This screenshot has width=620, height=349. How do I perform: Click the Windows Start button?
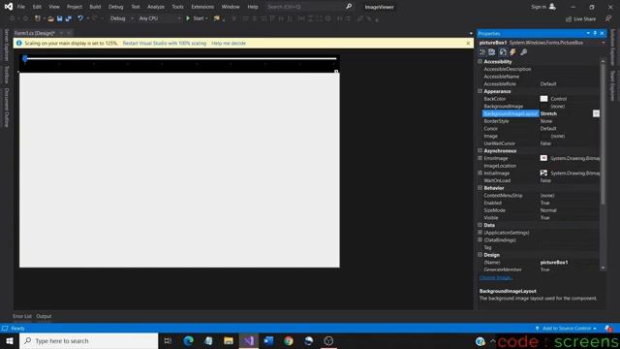tap(10, 340)
